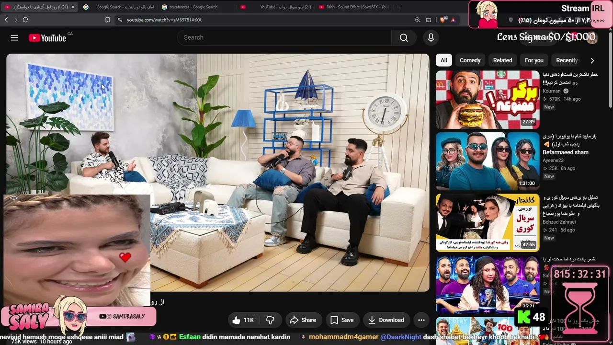The image size is (613, 345).
Task: Start voice search with microphone icon
Action: (431, 38)
